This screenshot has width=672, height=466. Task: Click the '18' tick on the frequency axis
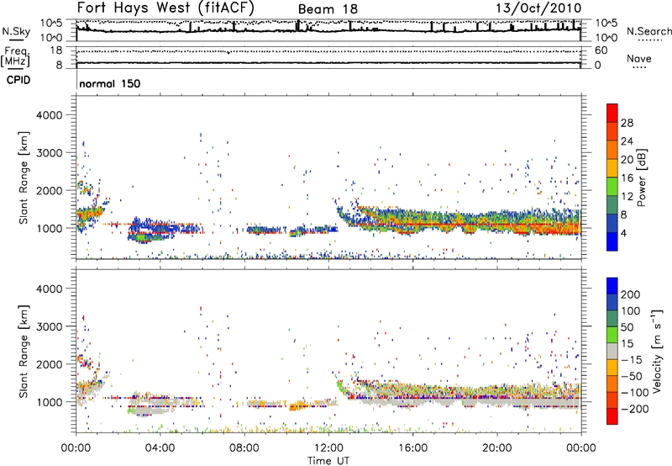point(55,50)
